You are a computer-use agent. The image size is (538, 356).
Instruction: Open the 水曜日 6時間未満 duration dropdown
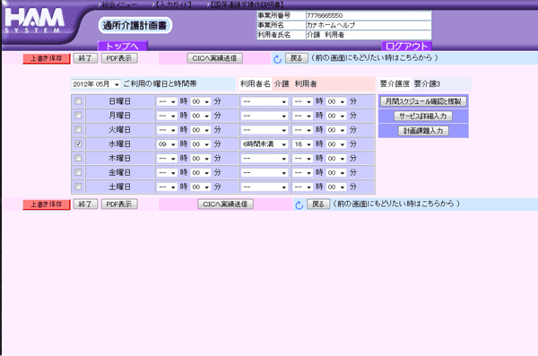(x=265, y=144)
